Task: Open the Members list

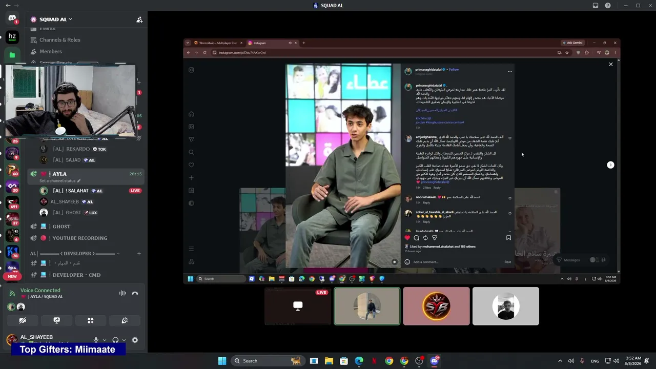Action: [51, 52]
